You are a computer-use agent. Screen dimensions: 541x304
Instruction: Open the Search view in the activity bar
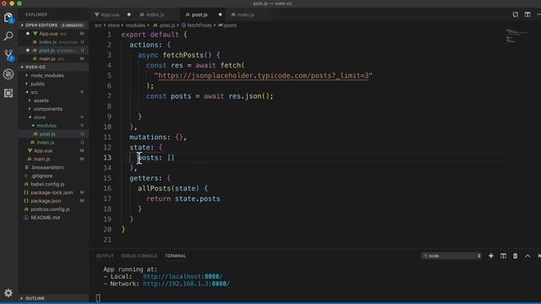tap(8, 35)
